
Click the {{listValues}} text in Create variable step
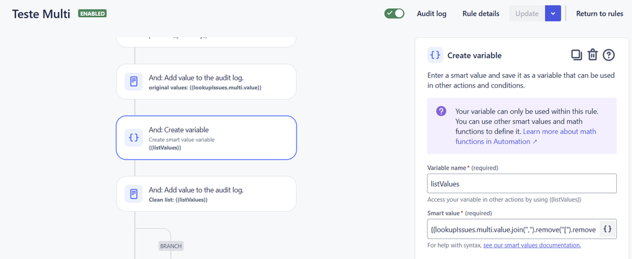pyautogui.click(x=165, y=148)
